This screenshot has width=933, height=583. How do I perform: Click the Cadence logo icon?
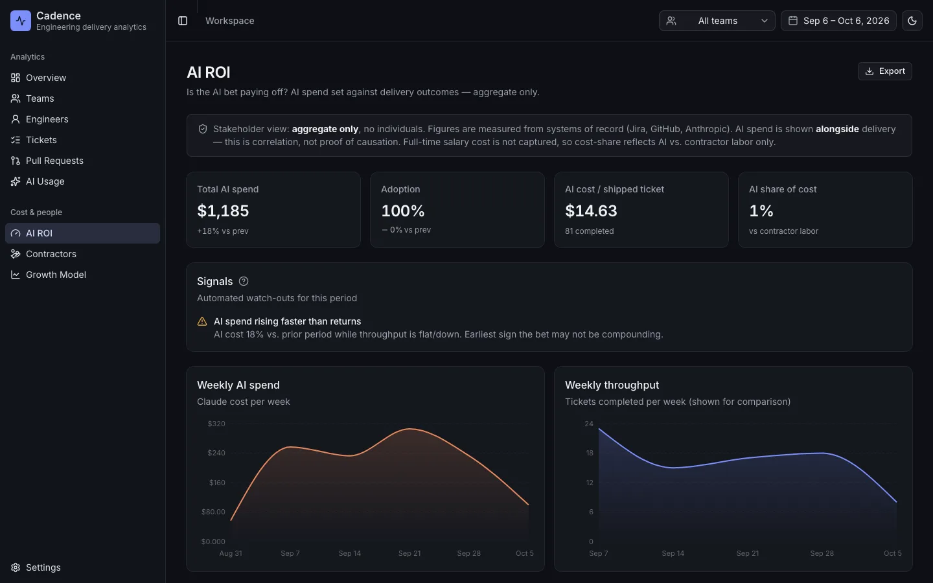[21, 21]
